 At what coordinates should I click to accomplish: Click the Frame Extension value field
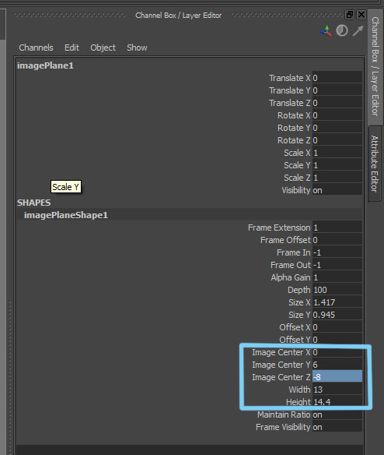pyautogui.click(x=337, y=227)
